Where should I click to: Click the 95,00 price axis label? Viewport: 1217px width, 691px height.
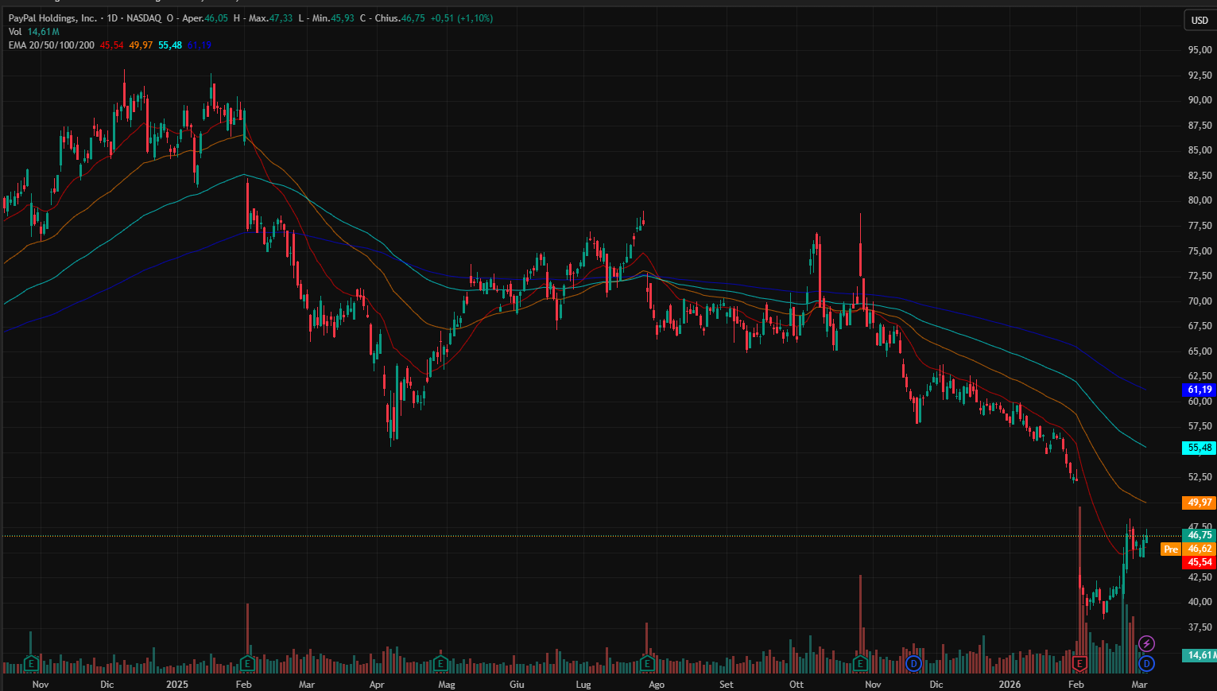point(1200,50)
